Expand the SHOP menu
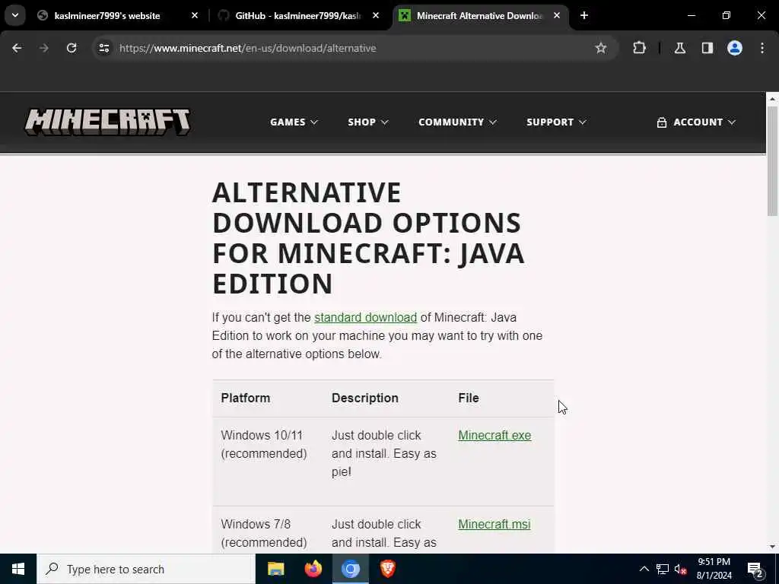 click(367, 122)
